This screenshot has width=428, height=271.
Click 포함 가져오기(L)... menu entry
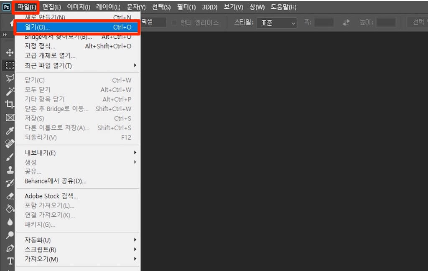pyautogui.click(x=77, y=206)
